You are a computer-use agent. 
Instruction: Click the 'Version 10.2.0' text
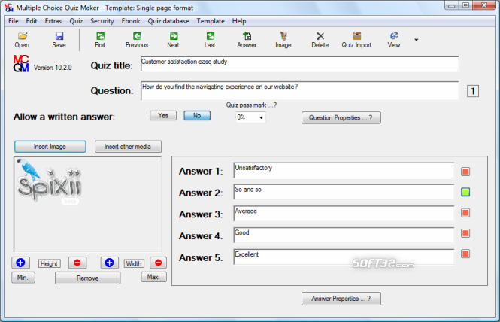(53, 68)
